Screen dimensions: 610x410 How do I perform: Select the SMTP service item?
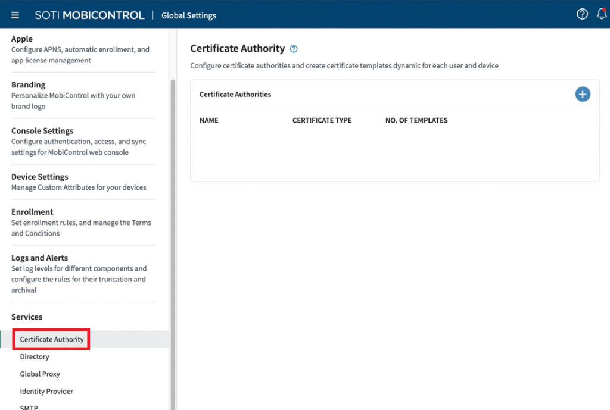tap(29, 407)
